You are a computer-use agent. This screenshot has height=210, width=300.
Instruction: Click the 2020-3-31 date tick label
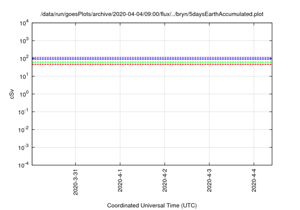tap(75, 182)
